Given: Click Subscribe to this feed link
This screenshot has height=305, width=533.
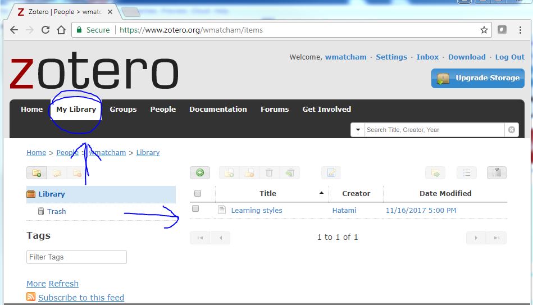Looking at the screenshot, I should tap(81, 298).
